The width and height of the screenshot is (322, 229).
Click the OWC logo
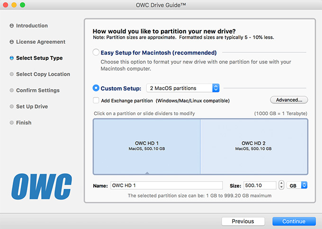click(42, 186)
